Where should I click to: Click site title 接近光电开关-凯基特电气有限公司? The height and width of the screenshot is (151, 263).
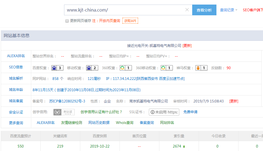154,46
